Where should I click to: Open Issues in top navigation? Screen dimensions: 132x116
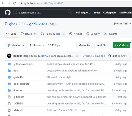pos(97,12)
